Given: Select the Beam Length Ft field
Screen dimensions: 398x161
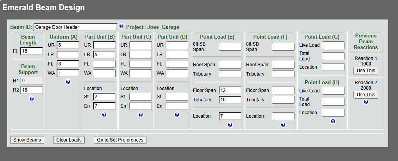Looking at the screenshot, I should pyautogui.click(x=32, y=51).
